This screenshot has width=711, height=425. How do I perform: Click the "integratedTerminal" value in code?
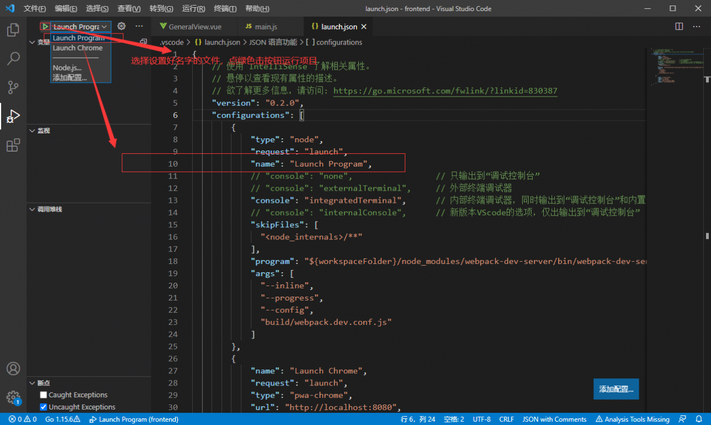355,201
